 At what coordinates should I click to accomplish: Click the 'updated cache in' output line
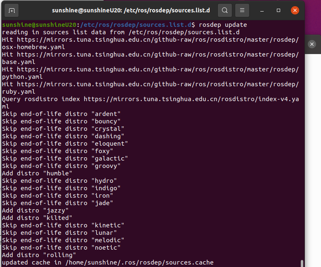(108, 262)
